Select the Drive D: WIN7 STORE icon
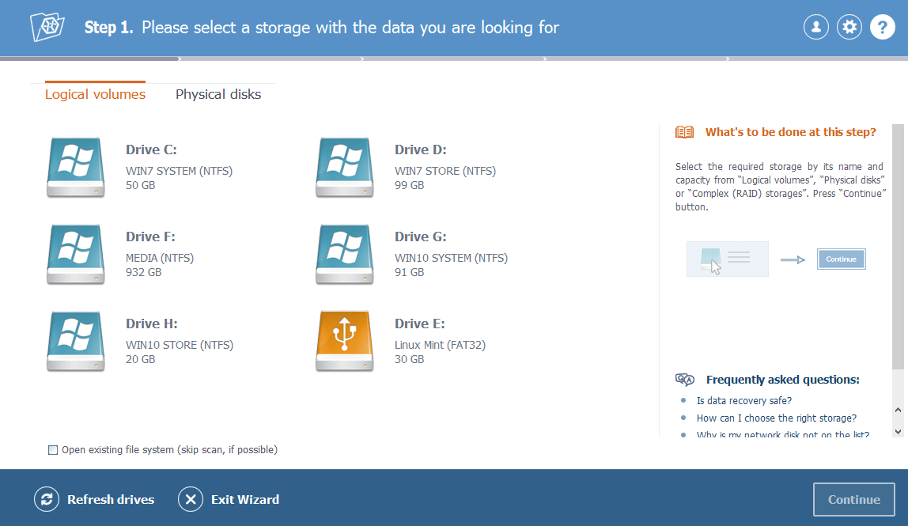 point(344,167)
